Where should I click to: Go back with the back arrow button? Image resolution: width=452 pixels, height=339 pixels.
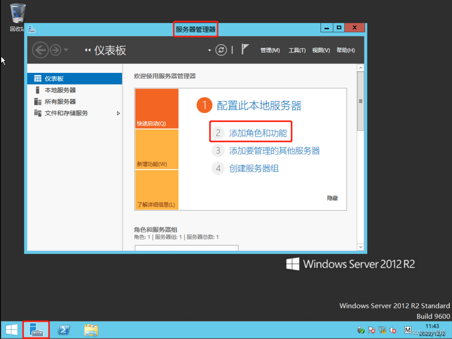pyautogui.click(x=40, y=50)
